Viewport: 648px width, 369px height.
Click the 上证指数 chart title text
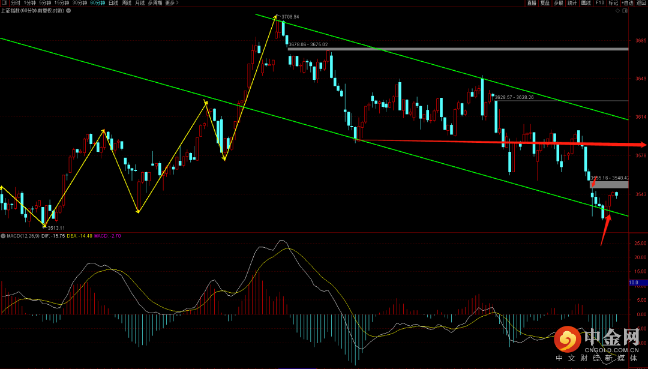[x=32, y=11]
